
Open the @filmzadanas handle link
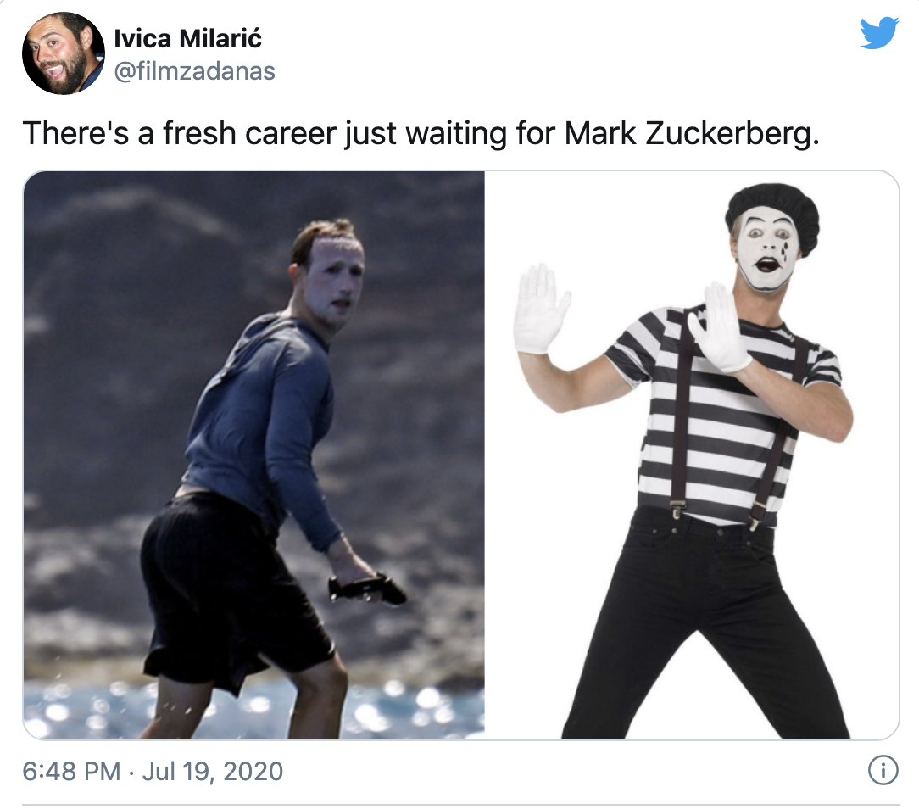click(x=194, y=71)
